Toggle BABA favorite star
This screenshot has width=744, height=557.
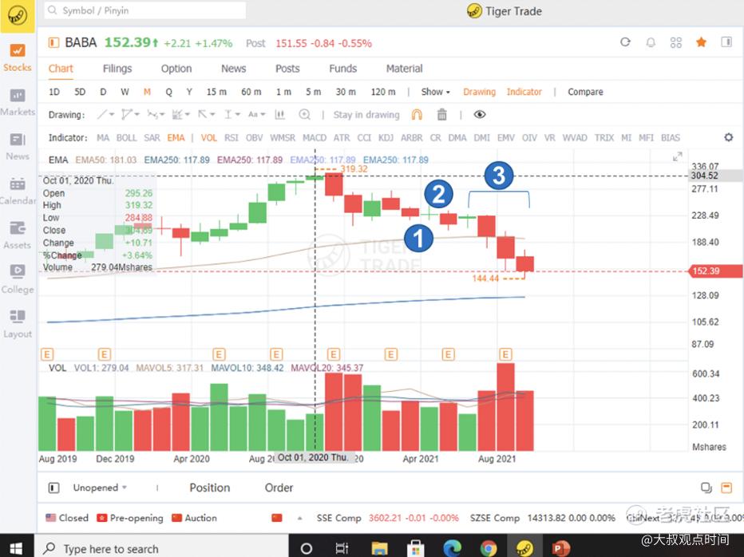701,42
